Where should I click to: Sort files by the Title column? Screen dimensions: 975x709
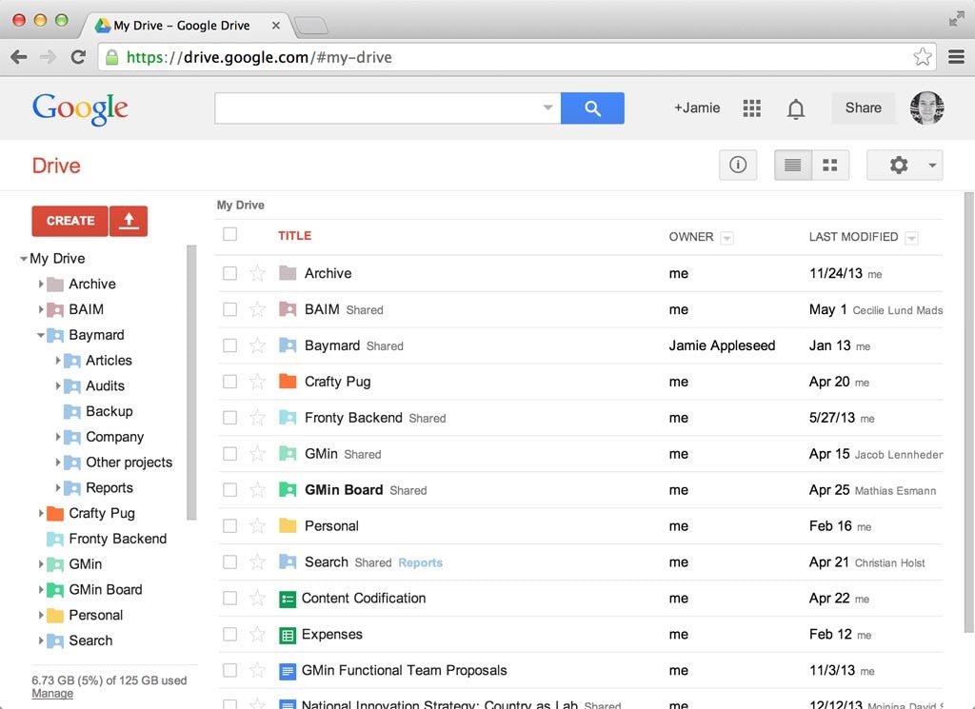tap(294, 236)
